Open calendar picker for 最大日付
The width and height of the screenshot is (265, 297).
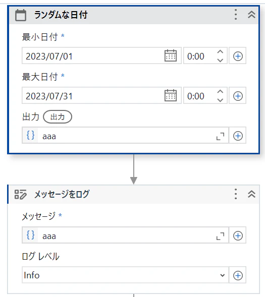click(x=171, y=95)
